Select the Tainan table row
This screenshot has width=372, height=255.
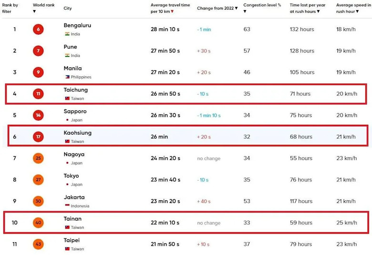click(x=186, y=223)
